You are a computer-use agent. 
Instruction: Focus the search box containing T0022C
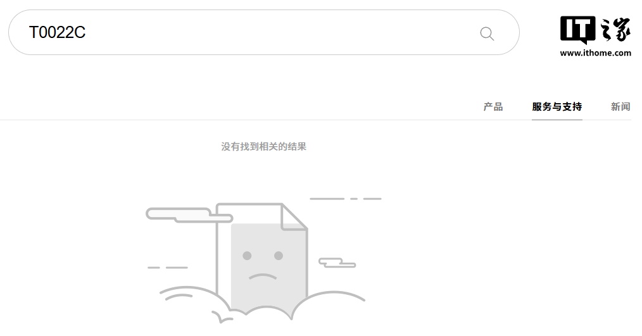[263, 32]
